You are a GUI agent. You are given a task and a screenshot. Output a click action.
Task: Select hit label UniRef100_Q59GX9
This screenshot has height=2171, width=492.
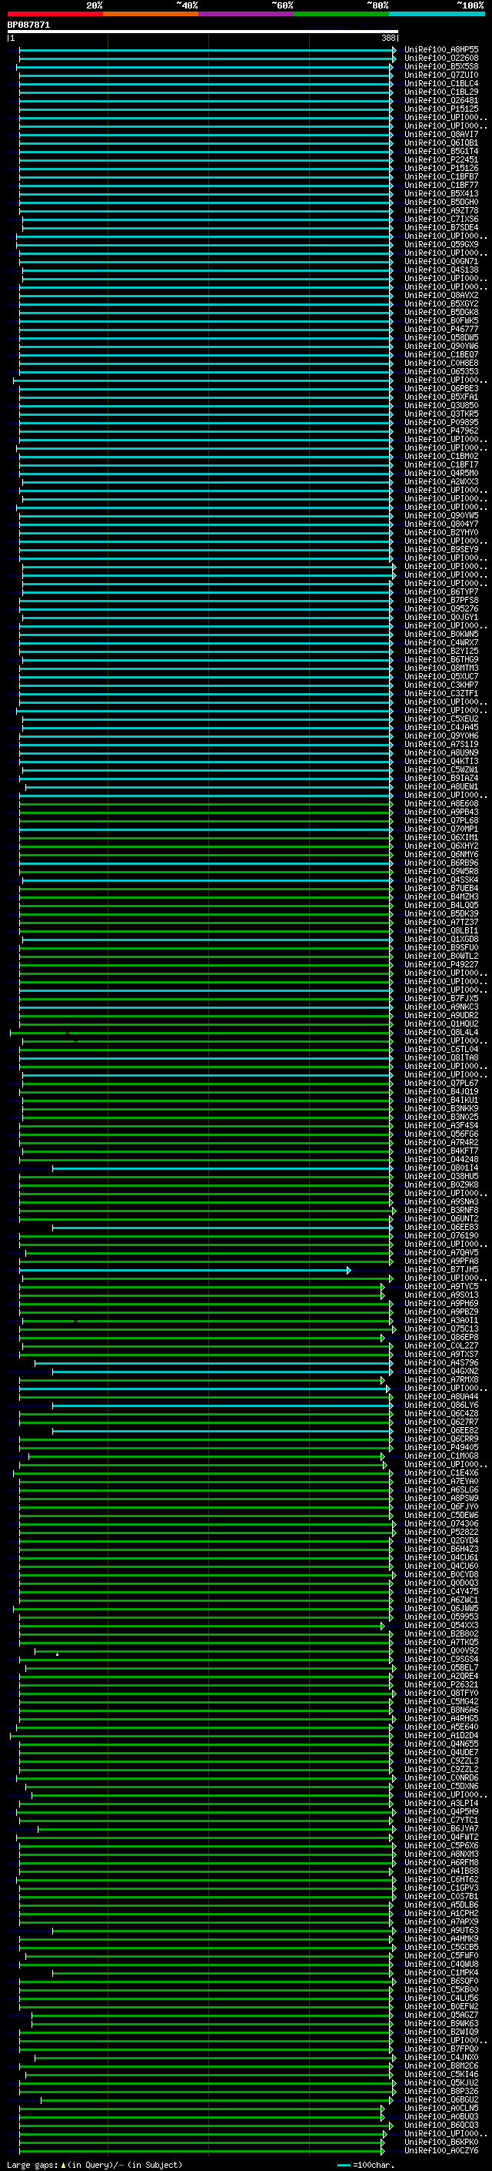tap(441, 244)
